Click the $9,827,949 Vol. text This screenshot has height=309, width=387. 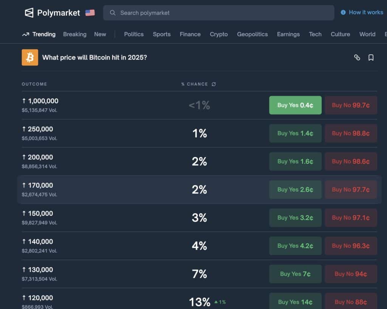[x=39, y=223]
